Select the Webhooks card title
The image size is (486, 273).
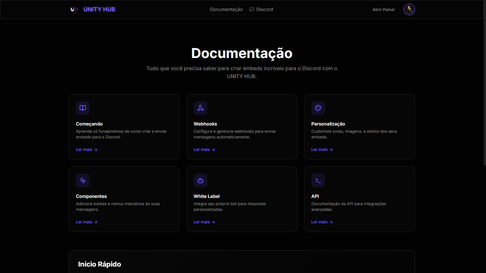tap(205, 124)
